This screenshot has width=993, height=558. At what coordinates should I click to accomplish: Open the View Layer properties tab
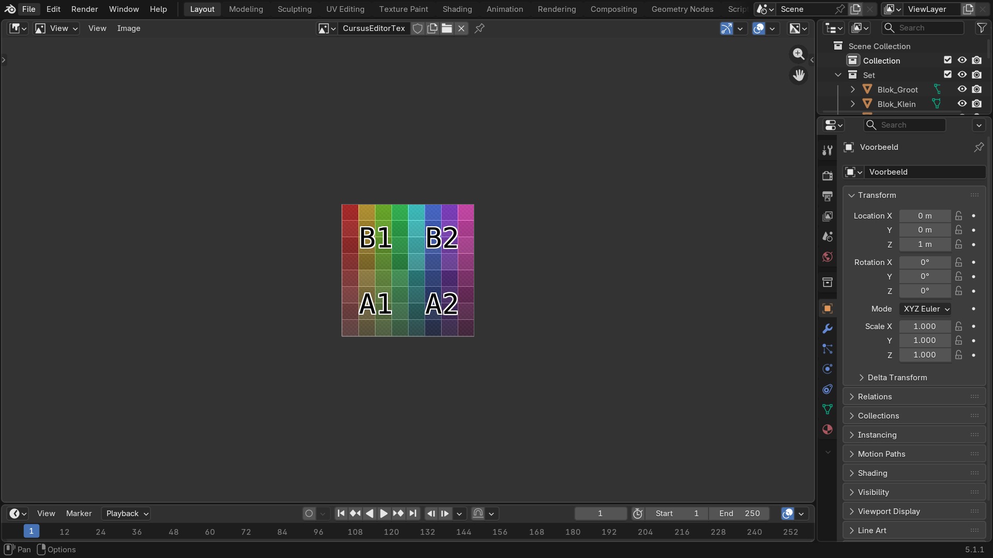tap(827, 216)
